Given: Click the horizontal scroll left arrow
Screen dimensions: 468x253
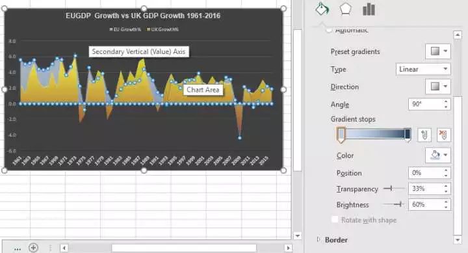Looking at the screenshot, I should 64,248.
